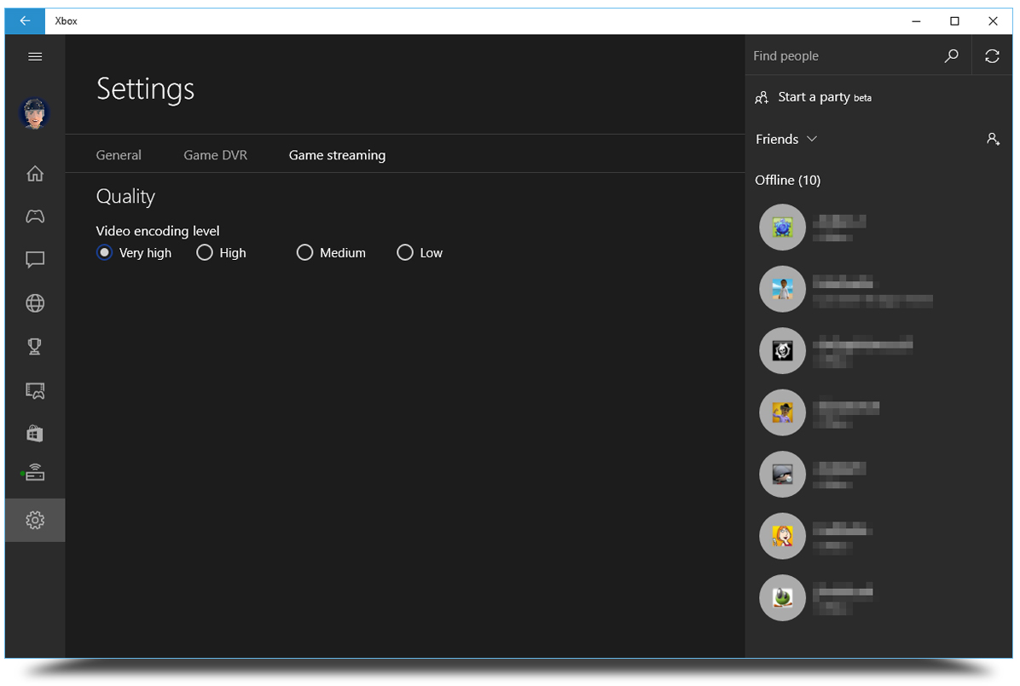Open Messages chat icon
Viewport: 1020px width, 686px height.
tap(35, 260)
